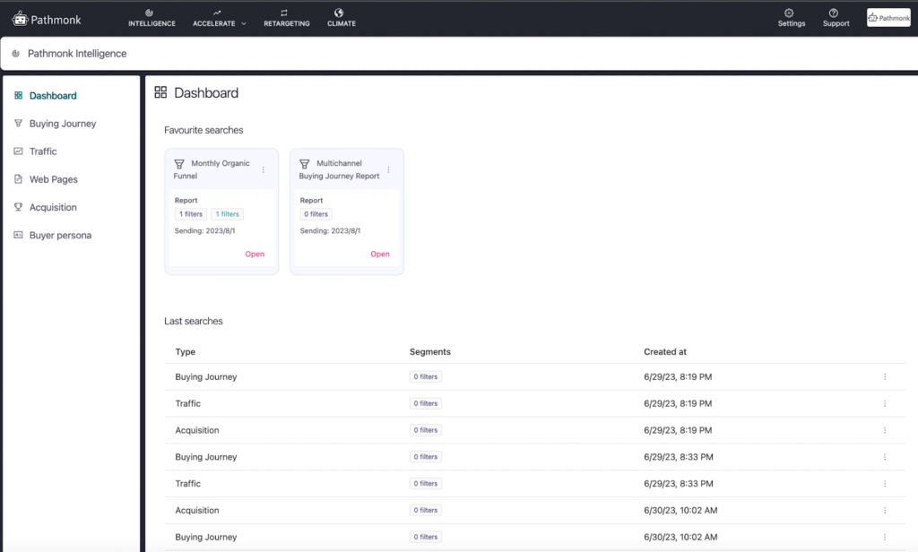Select the Acquisition funnel icon
The image size is (918, 552).
coord(18,207)
